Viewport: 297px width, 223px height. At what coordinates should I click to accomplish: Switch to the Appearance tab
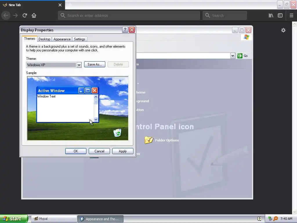point(62,39)
